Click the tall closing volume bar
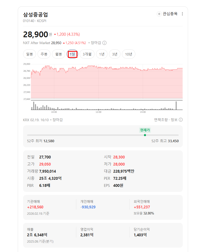Screen dimensions: 201x252 point(176,105)
